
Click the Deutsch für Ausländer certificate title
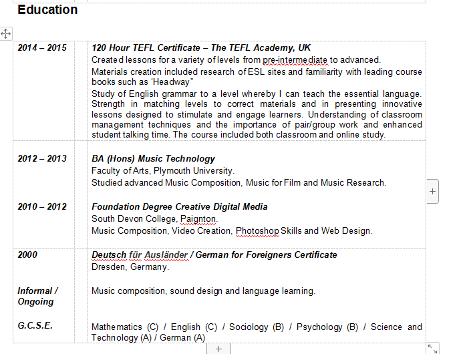pyautogui.click(x=214, y=255)
